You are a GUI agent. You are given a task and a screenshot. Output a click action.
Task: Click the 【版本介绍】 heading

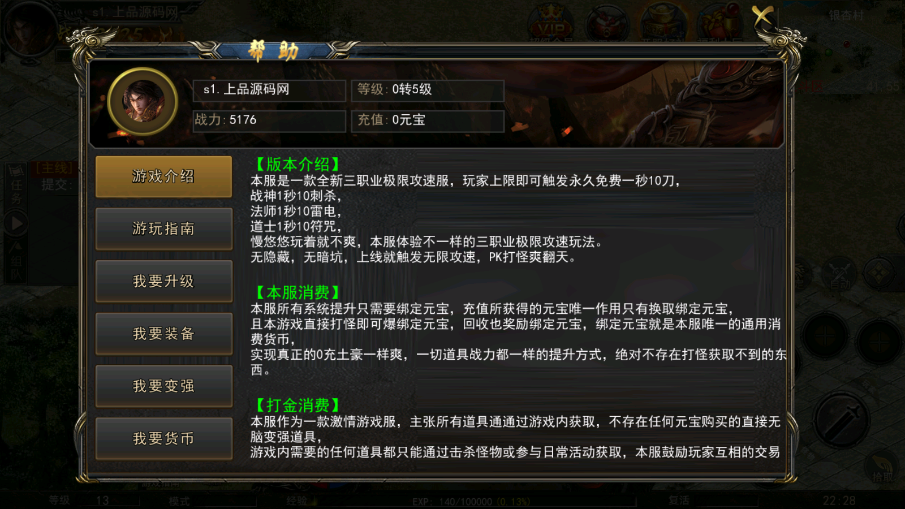coord(297,165)
